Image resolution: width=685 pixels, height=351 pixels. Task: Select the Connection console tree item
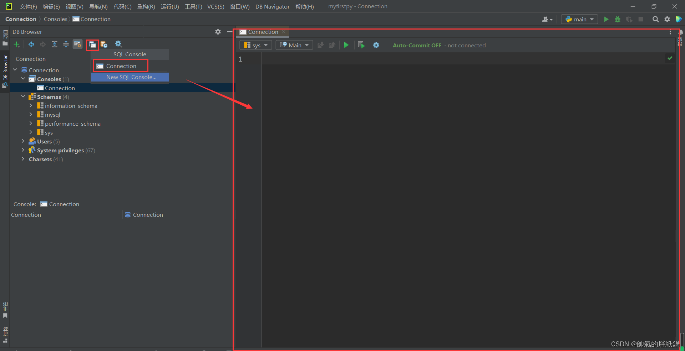56,88
